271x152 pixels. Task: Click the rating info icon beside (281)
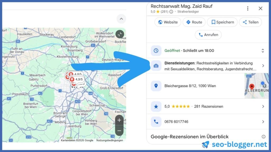tap(171, 12)
